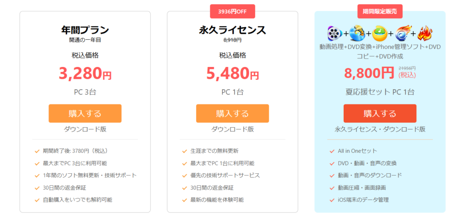The image size is (468, 218).
Task: Click the struck-through 21956円 original price
Action: pos(407,68)
